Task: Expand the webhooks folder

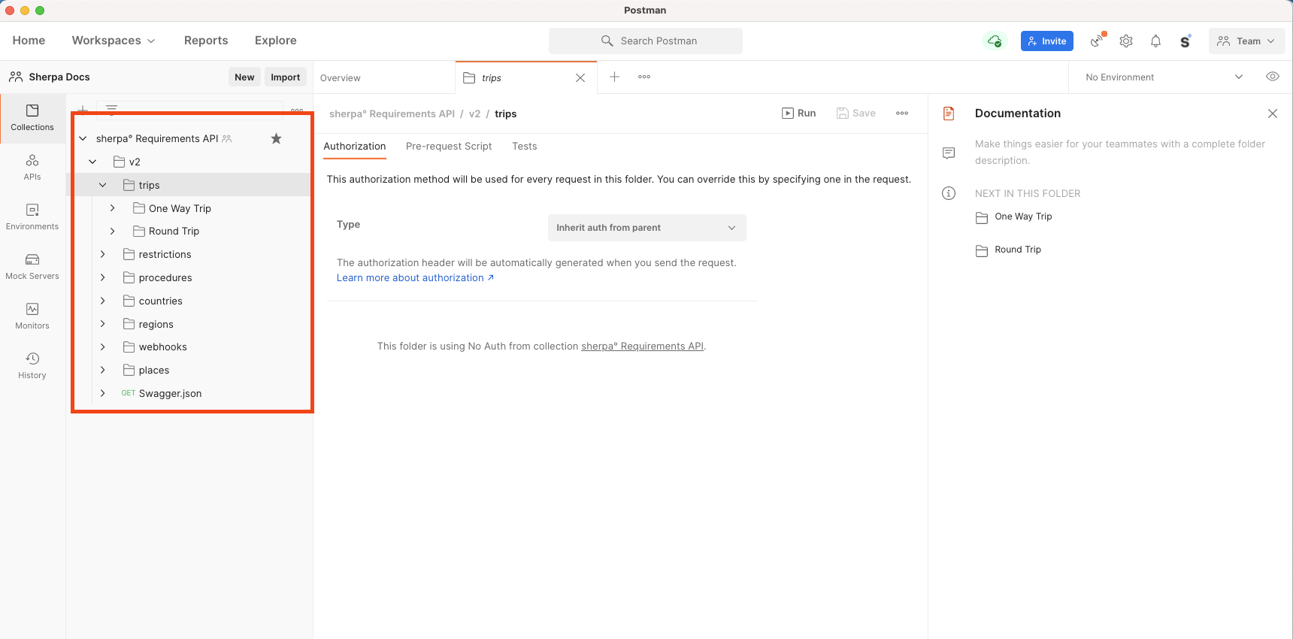Action: pyautogui.click(x=103, y=347)
